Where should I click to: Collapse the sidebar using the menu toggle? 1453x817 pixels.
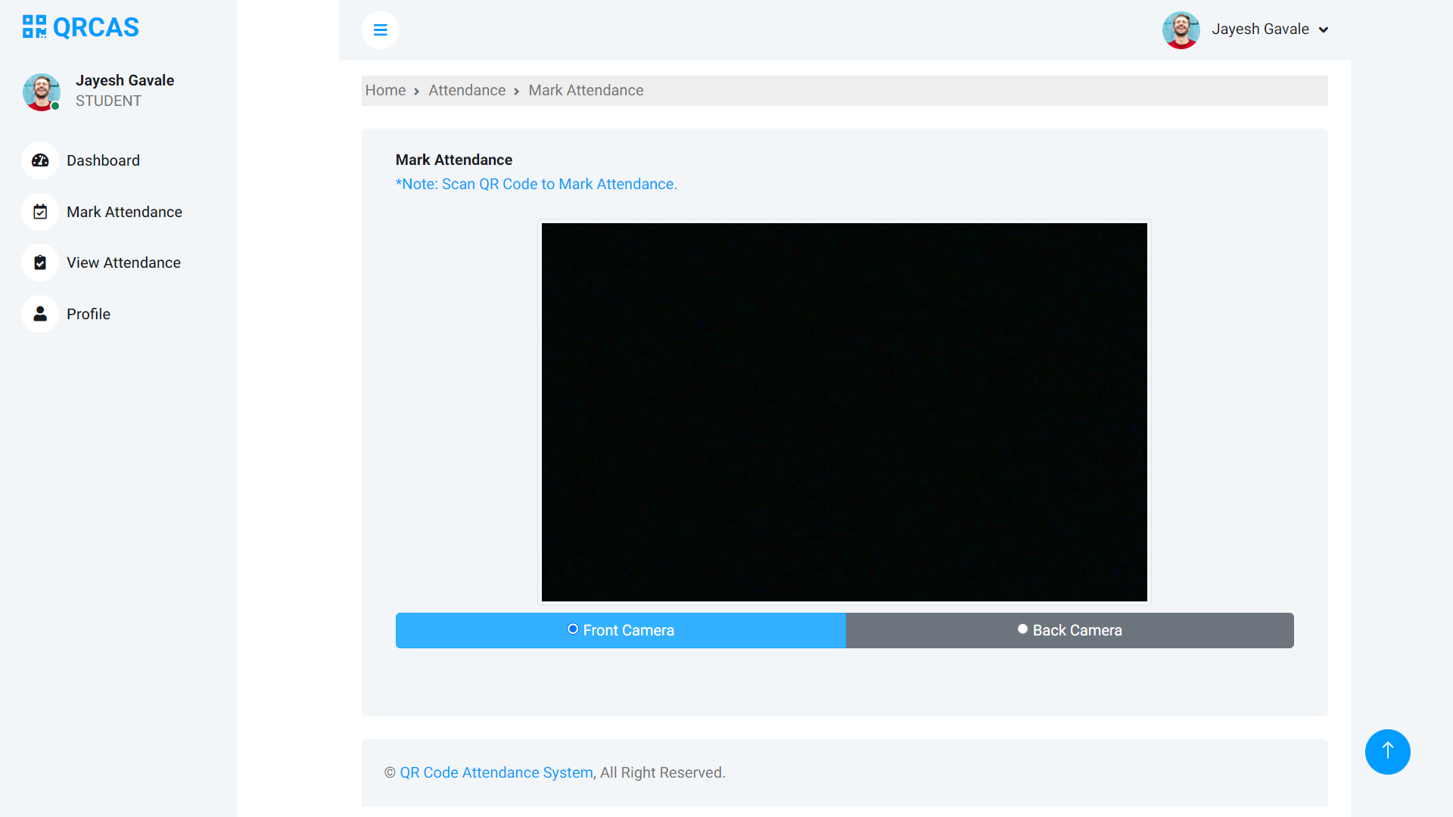(381, 30)
